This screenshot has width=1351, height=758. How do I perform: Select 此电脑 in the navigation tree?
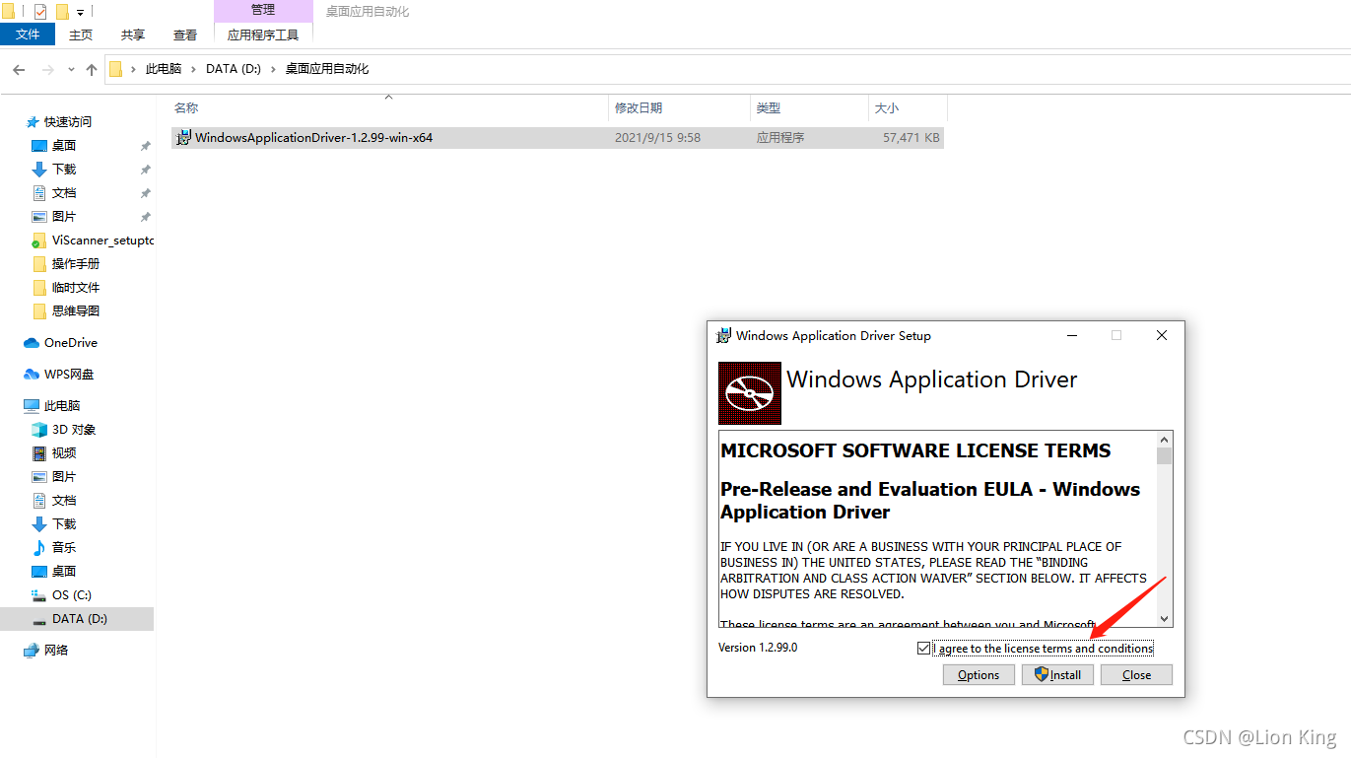coord(62,406)
